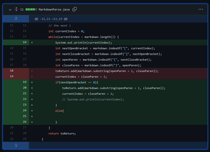Select added line number 26
The height and width of the screenshot is (152, 210).
[x=25, y=122]
